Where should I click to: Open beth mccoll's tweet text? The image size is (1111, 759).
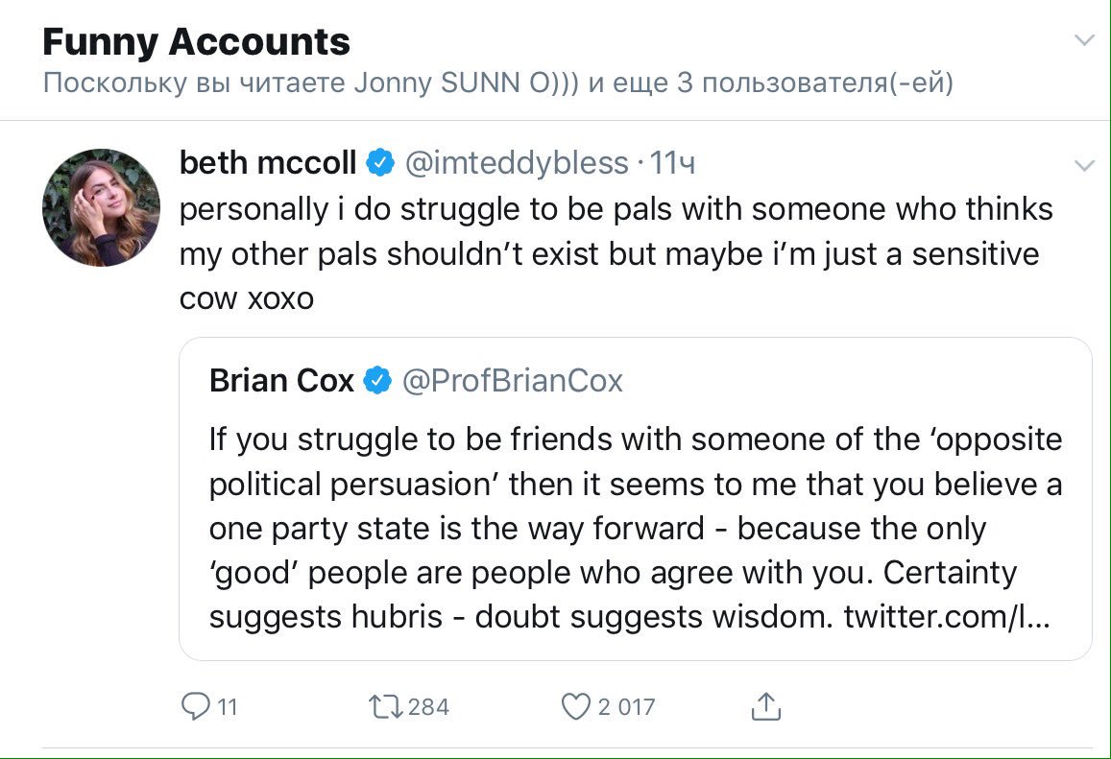(615, 253)
